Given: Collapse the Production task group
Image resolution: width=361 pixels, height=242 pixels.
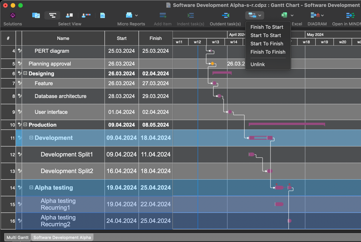Looking at the screenshot, I should [x=25, y=125].
